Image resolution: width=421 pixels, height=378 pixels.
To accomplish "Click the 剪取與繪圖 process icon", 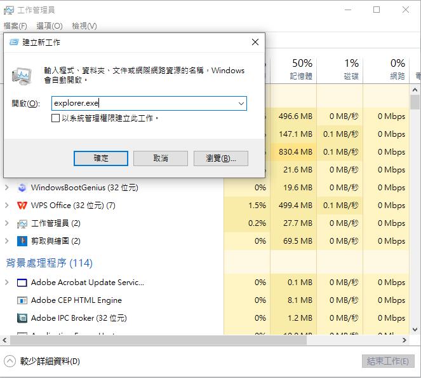I will [22, 241].
